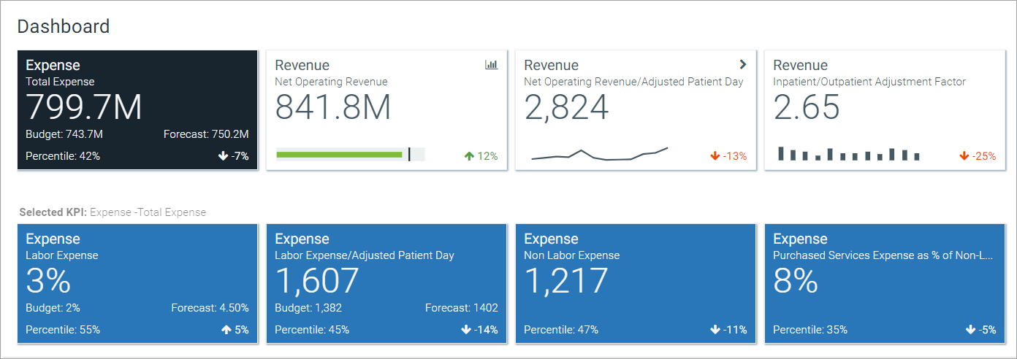Click down arrow showing -14% on blue tile

(x=466, y=330)
